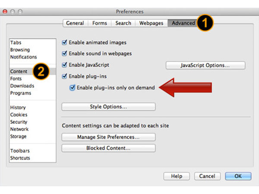Viewport: 259px width, 194px height.
Task: Uncheck Enable plug-ins only on demand
Action: 72,88
